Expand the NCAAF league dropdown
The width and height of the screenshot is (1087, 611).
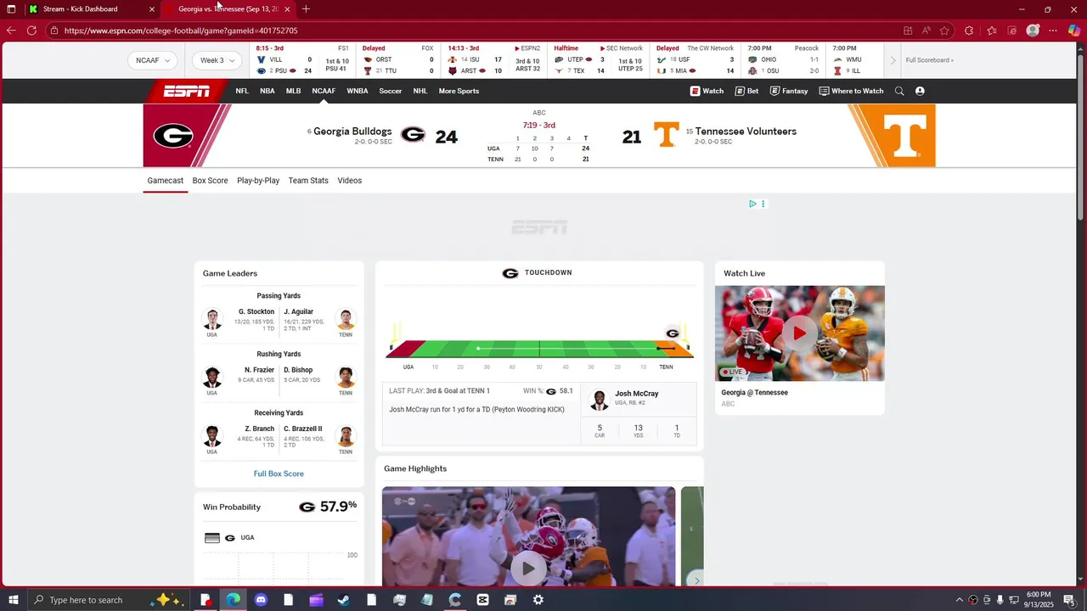tap(153, 60)
